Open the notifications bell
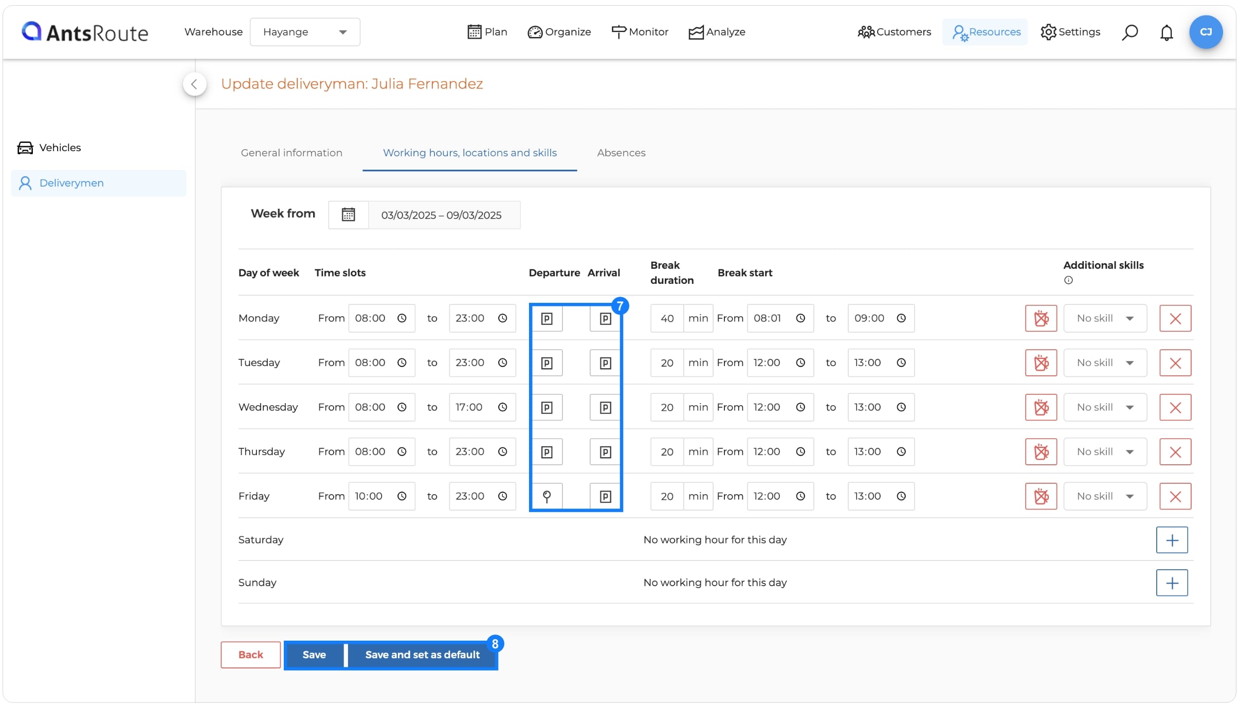 tap(1167, 32)
